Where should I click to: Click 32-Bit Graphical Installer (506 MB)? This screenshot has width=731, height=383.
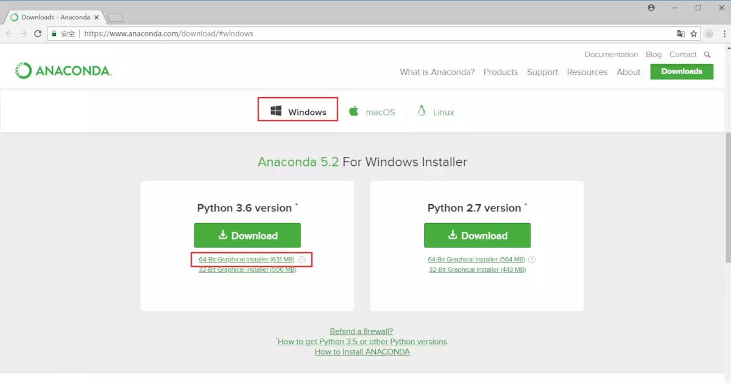tap(247, 270)
